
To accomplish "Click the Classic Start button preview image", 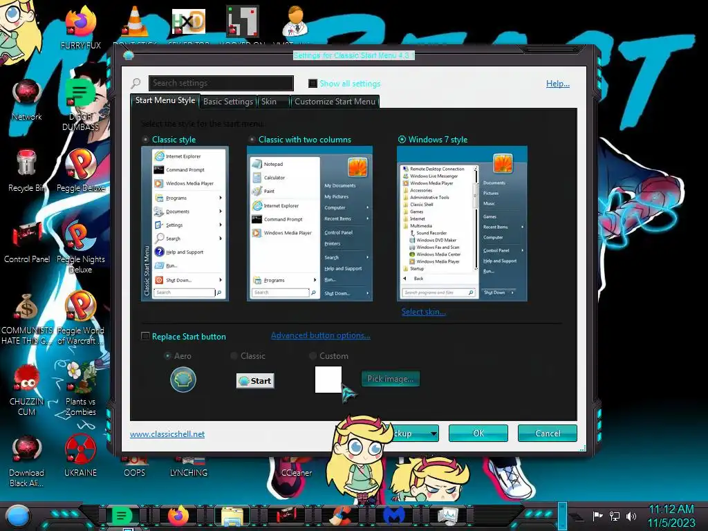I will pos(256,381).
